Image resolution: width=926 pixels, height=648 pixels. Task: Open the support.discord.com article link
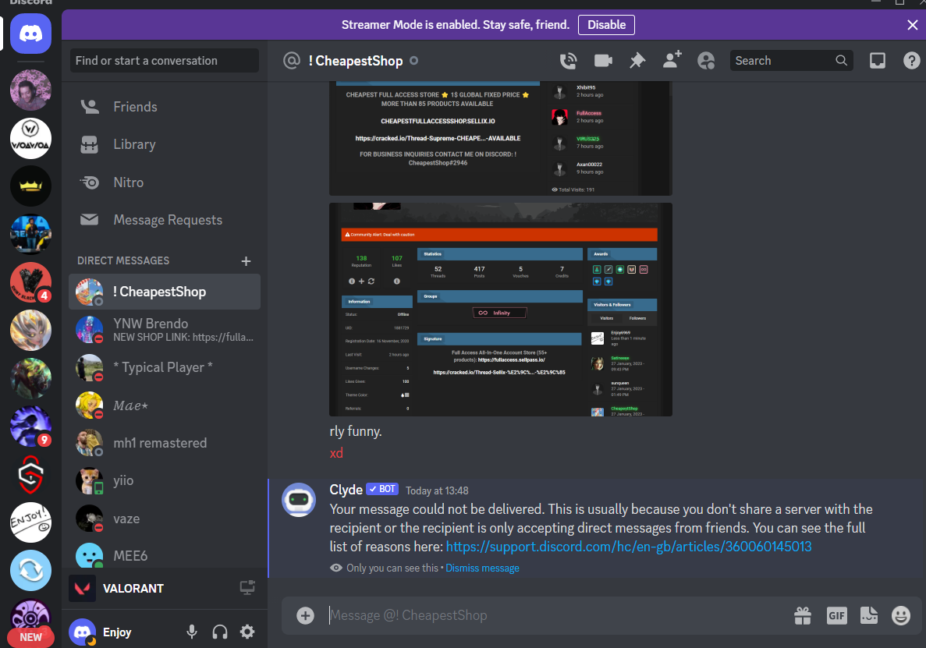(x=628, y=547)
